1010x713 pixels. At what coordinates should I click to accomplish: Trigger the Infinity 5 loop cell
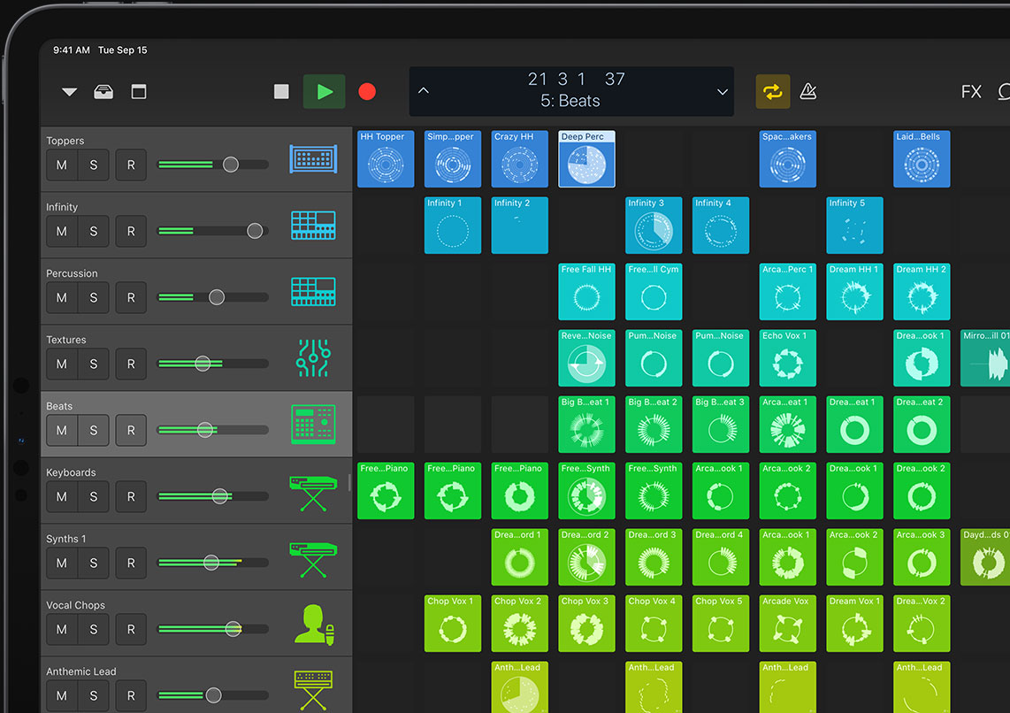(854, 226)
